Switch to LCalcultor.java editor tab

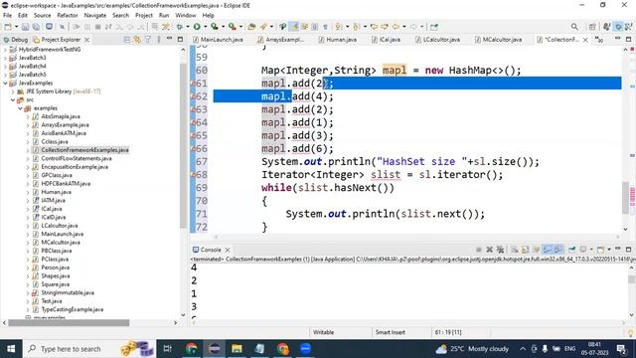[437, 40]
